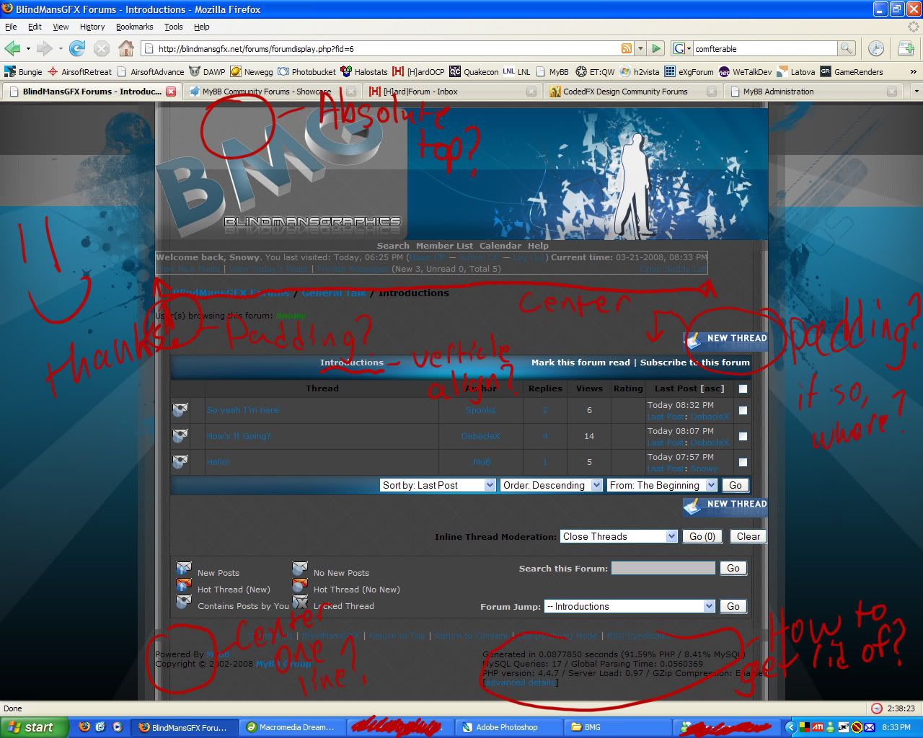This screenshot has height=738, width=923.
Task: Check the box for "How's It Going?" thread
Action: pos(743,436)
